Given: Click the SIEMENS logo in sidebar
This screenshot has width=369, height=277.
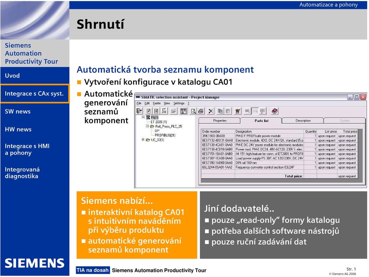Looking at the screenshot, I should pyautogui.click(x=35, y=263).
